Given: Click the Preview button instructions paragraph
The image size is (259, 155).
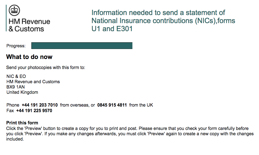Looking at the screenshot, I should pos(130,134).
